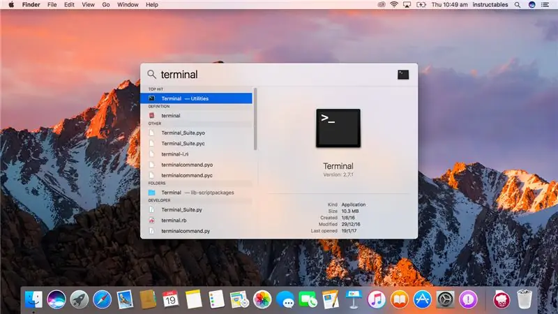The height and width of the screenshot is (314, 558).
Task: Select terminal.rb result
Action: [x=196, y=220]
